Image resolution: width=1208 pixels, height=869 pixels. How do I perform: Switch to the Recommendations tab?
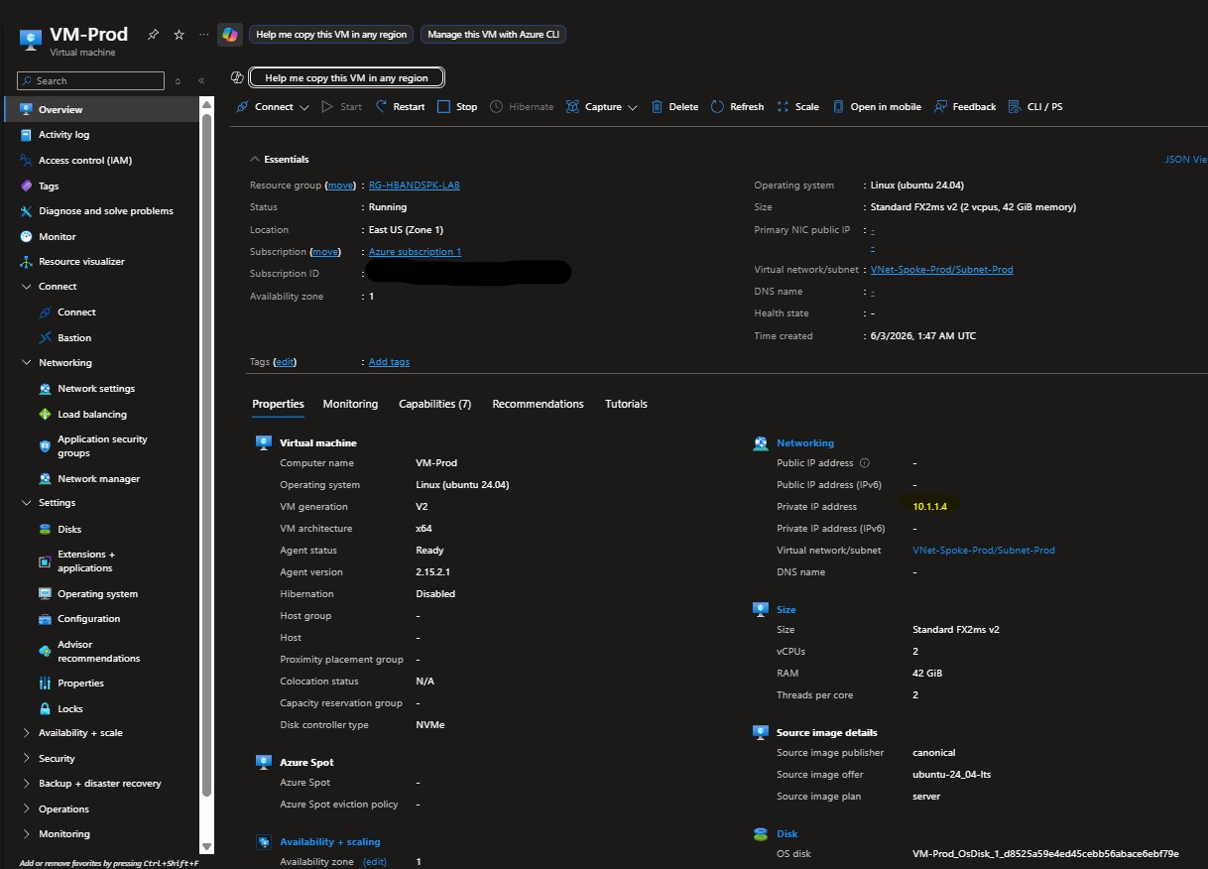pos(538,404)
